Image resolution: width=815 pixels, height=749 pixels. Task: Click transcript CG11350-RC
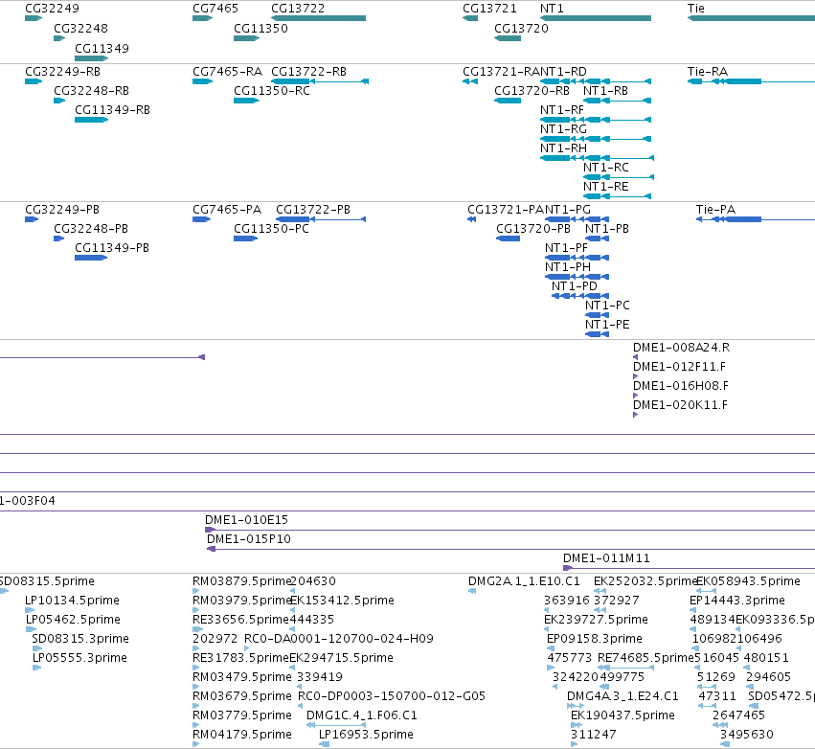coord(271,90)
